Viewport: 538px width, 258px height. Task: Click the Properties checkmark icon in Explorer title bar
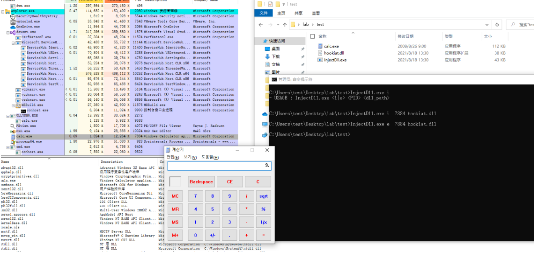270,4
